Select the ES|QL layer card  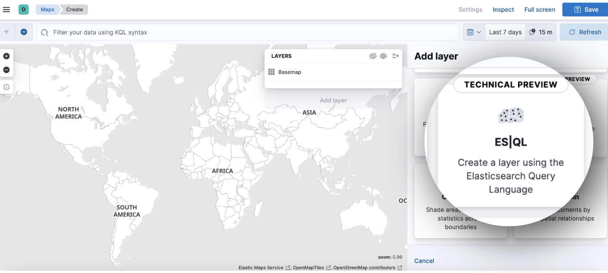click(510, 143)
